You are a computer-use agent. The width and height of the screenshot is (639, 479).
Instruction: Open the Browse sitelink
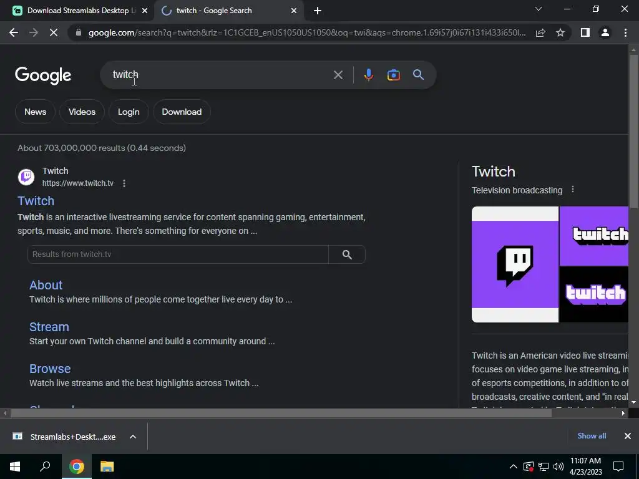[x=50, y=369]
